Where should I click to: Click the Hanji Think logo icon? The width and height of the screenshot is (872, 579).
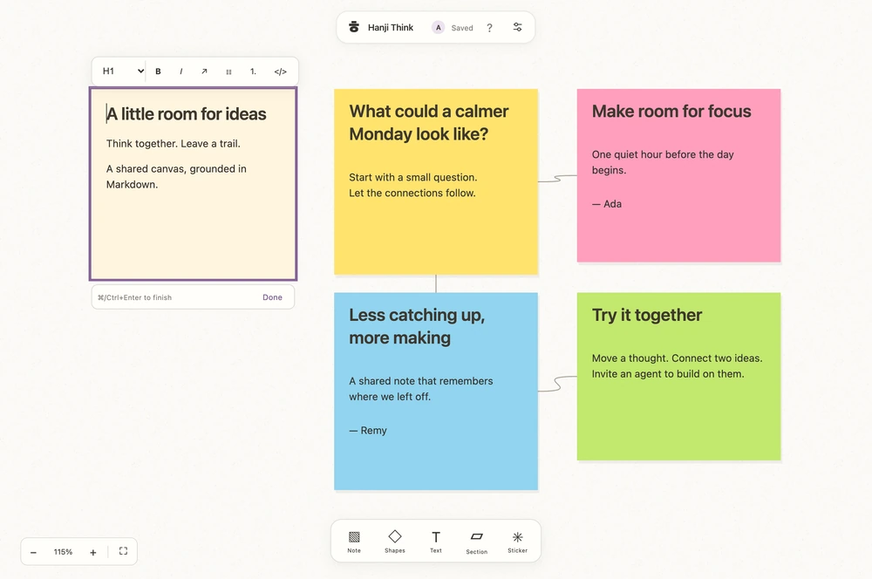tap(354, 27)
